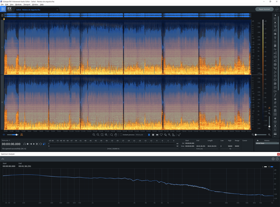Click the horizontal zoom out magnifier left of slider
Screen dimensions: 280x207
[x=253, y=135]
